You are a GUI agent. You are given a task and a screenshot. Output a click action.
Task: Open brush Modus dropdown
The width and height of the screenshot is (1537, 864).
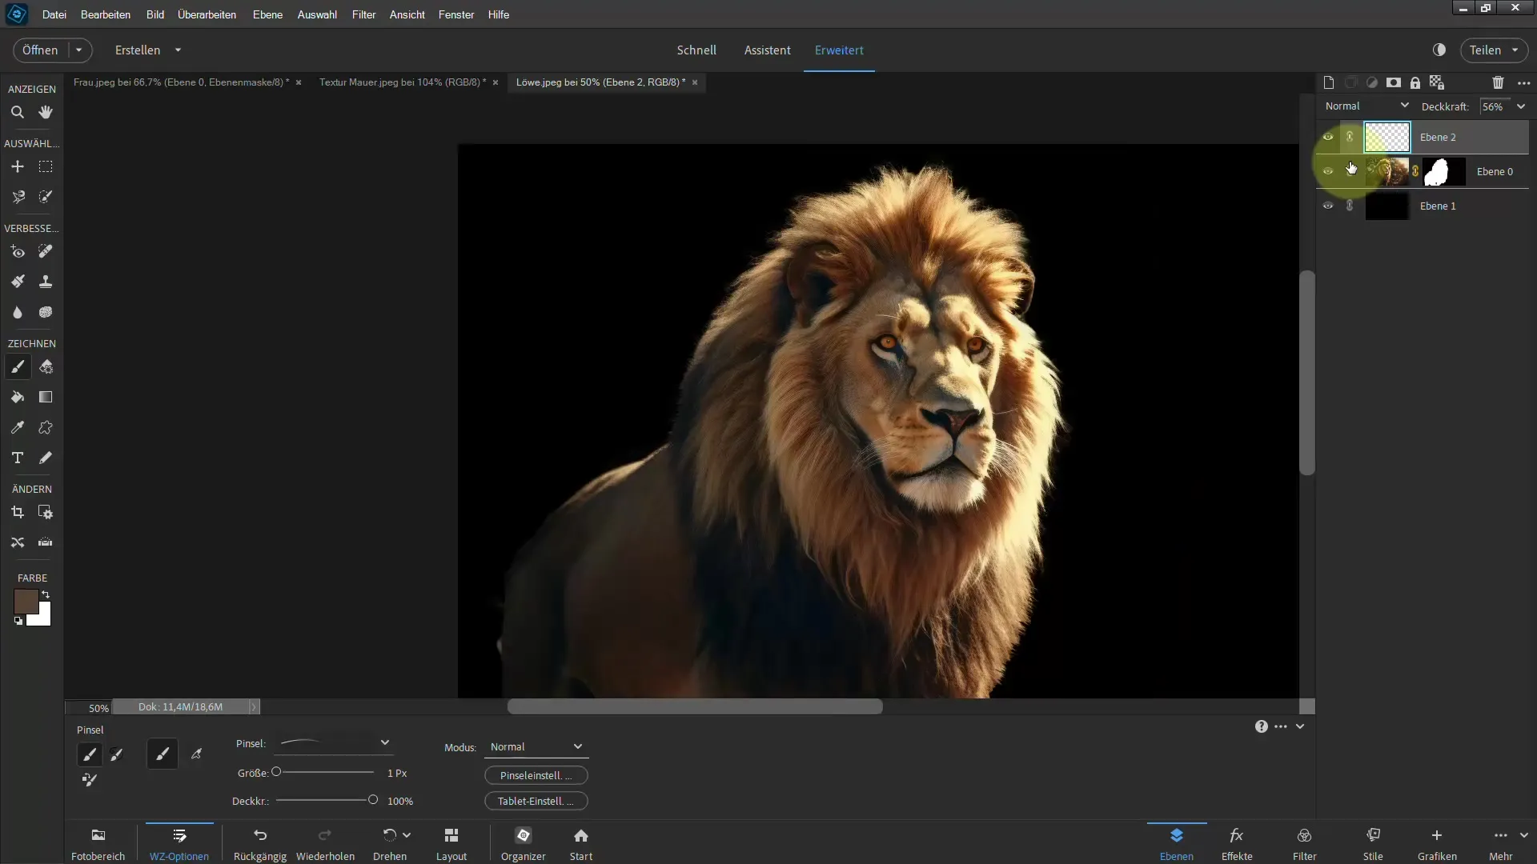[x=536, y=747]
